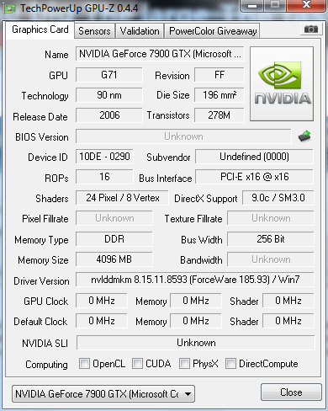Minimize the GPU-Z window
The height and width of the screenshot is (411, 328).
(x=252, y=6)
